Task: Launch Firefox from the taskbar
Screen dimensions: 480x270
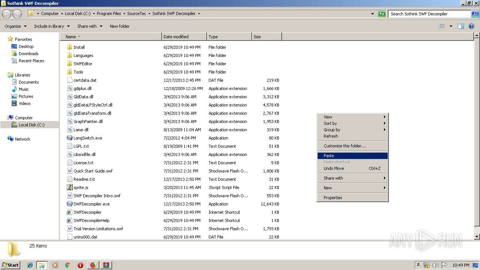Action: point(93,265)
